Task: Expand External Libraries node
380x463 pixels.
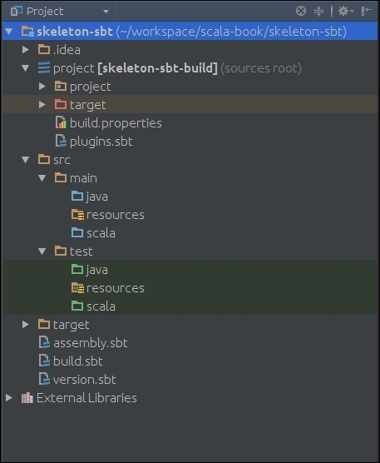Action: tap(9, 398)
